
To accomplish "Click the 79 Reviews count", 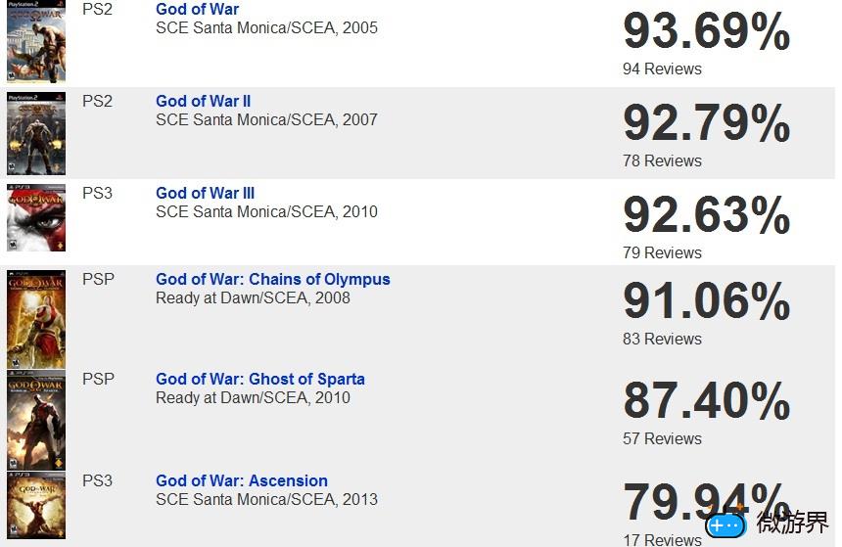I will click(x=662, y=252).
